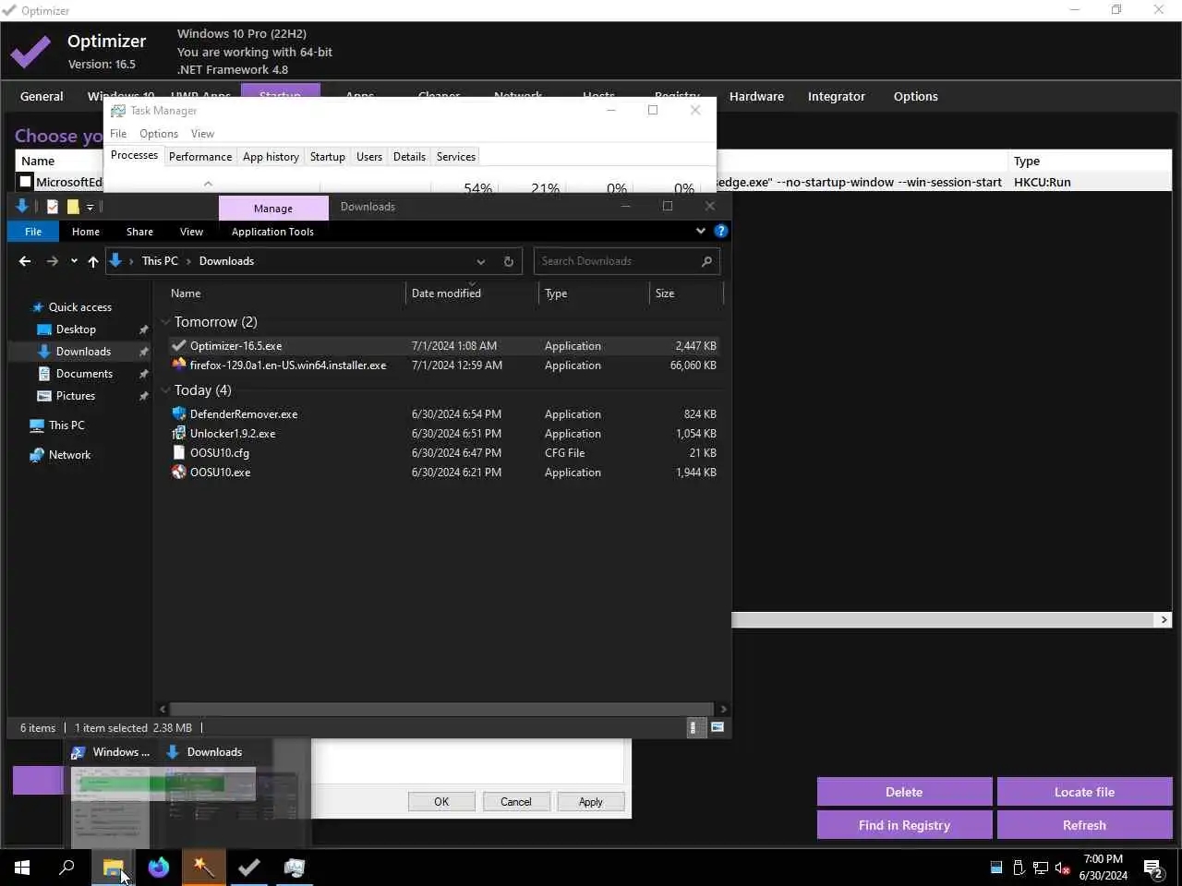Click the muted volume tray icon

pos(1063,868)
